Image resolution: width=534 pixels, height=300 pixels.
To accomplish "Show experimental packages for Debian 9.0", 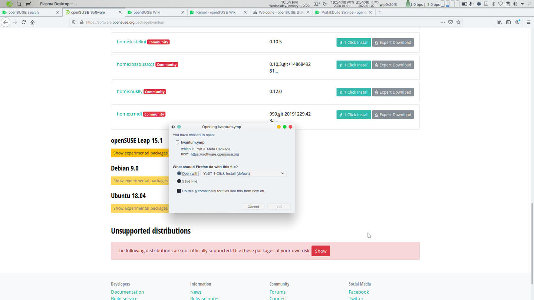I will coord(140,181).
